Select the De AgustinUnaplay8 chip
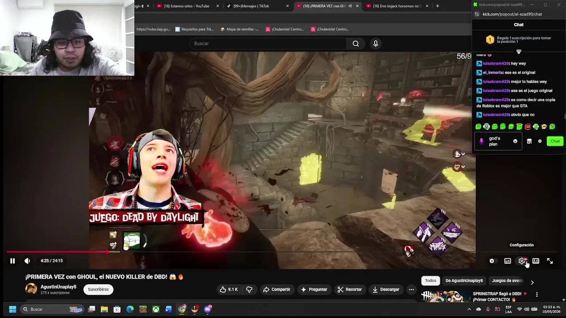 (464, 280)
